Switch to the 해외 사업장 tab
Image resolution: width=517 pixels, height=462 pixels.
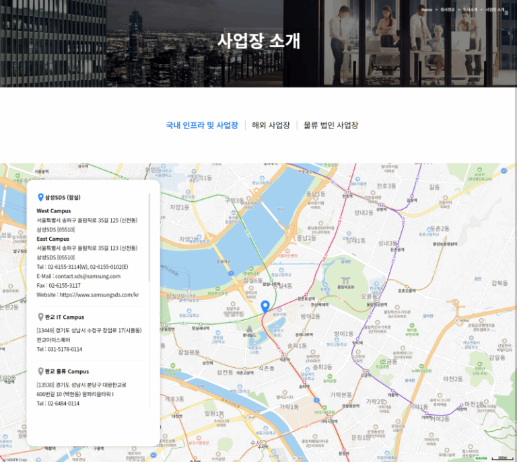tap(271, 126)
